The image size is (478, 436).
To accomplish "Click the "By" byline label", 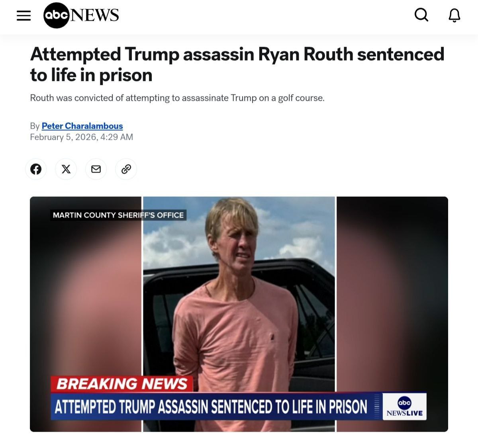I will click(35, 126).
